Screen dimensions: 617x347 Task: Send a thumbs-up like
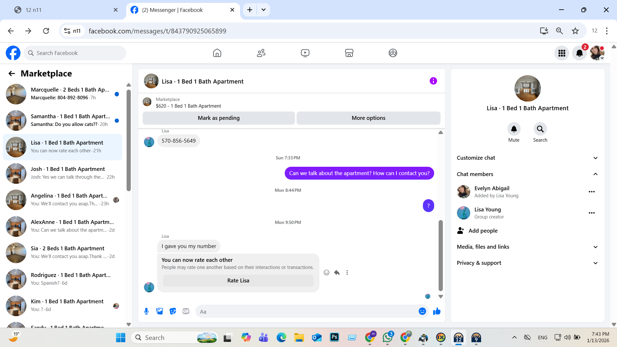(x=437, y=311)
